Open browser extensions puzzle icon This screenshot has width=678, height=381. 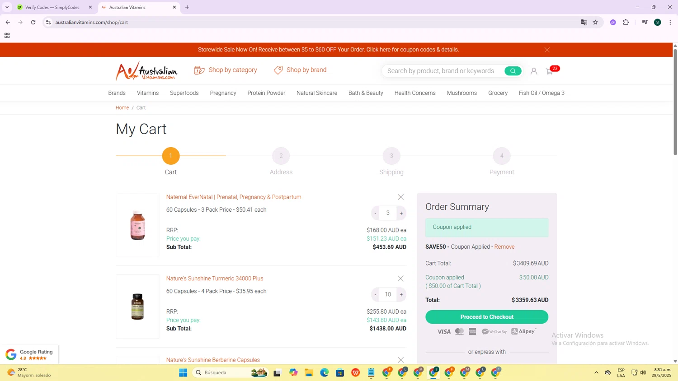(626, 22)
